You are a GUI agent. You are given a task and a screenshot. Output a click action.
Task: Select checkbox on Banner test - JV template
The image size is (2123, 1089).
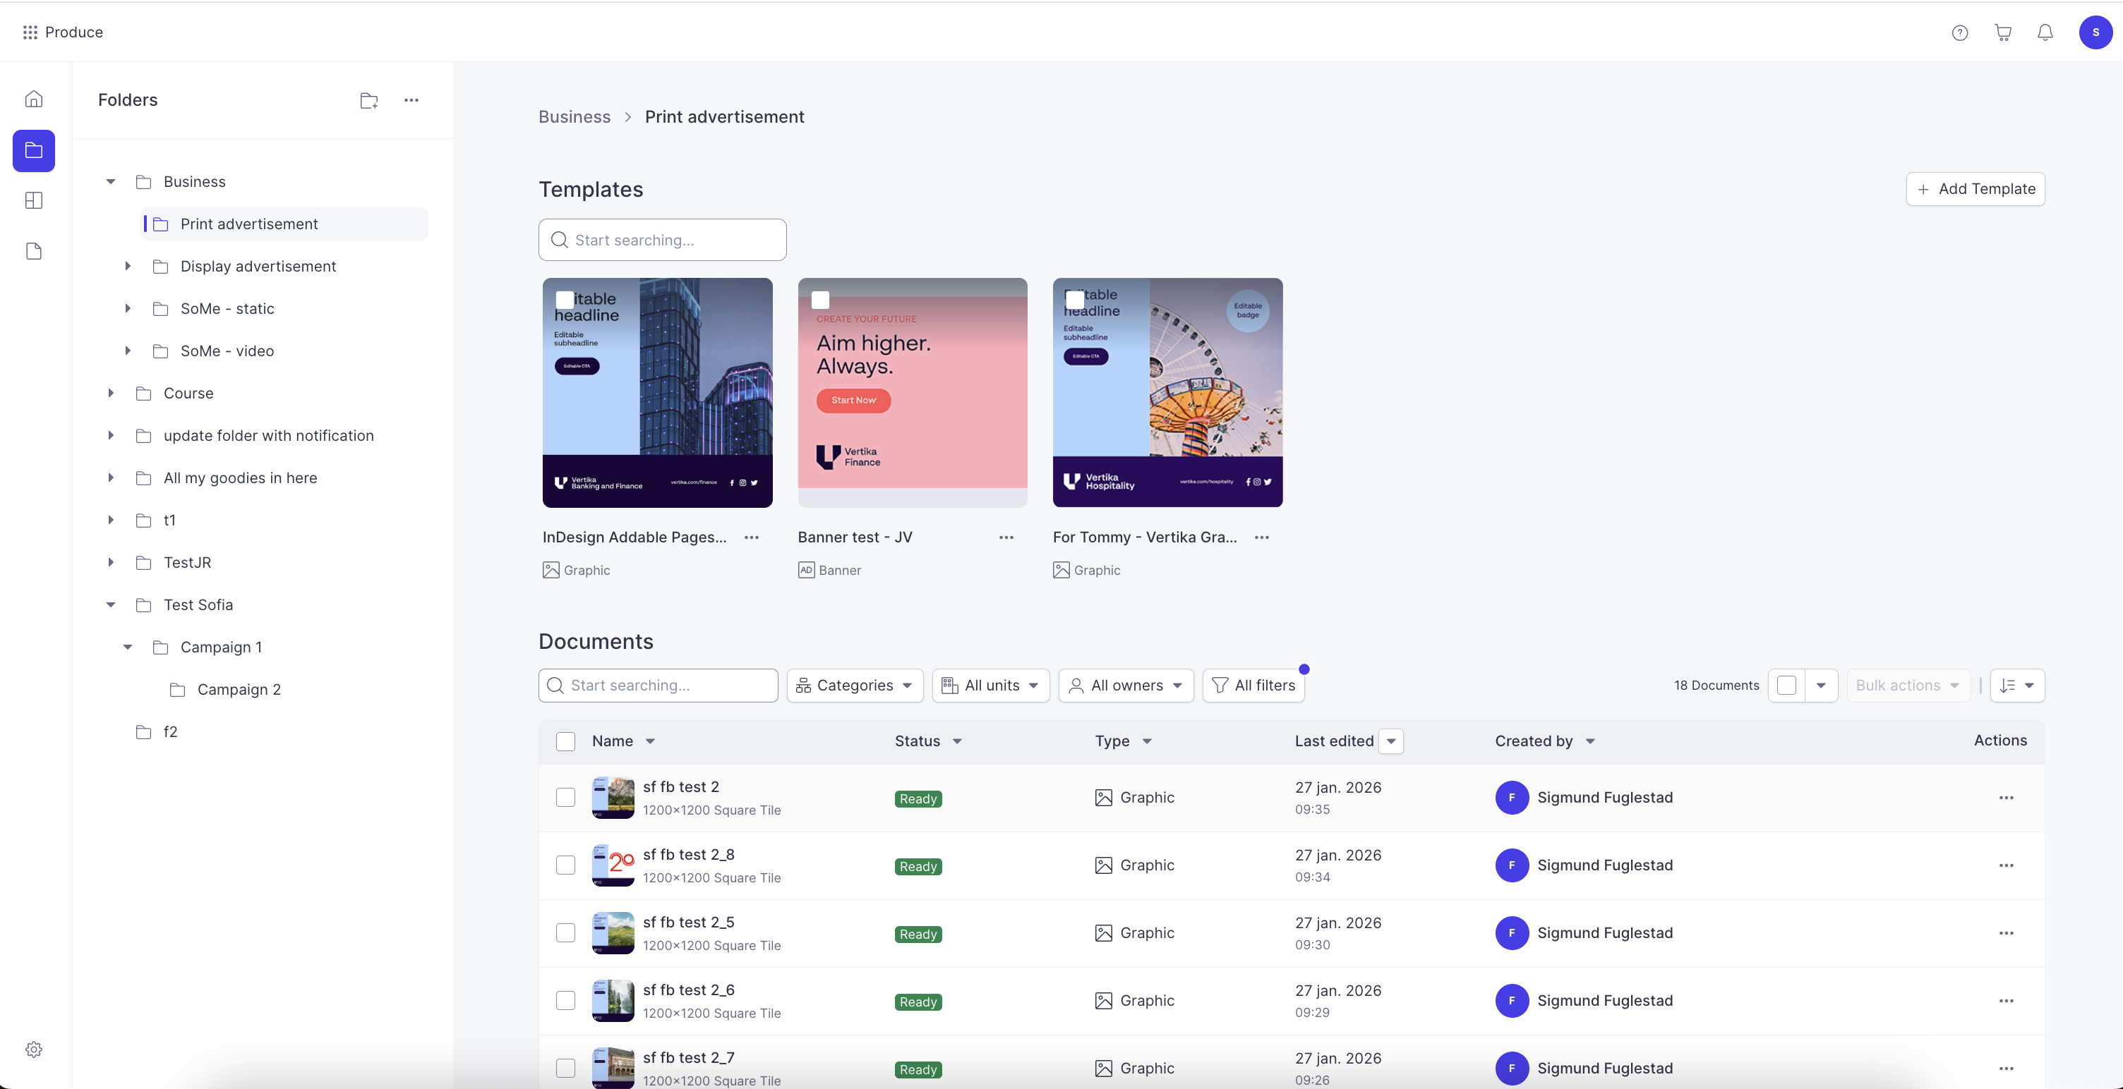tap(820, 300)
